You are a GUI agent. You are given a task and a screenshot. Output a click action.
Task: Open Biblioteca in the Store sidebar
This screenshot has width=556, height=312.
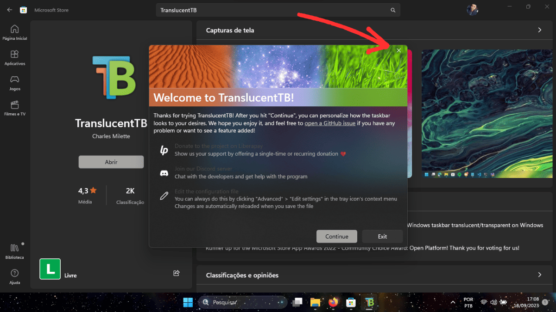(15, 251)
